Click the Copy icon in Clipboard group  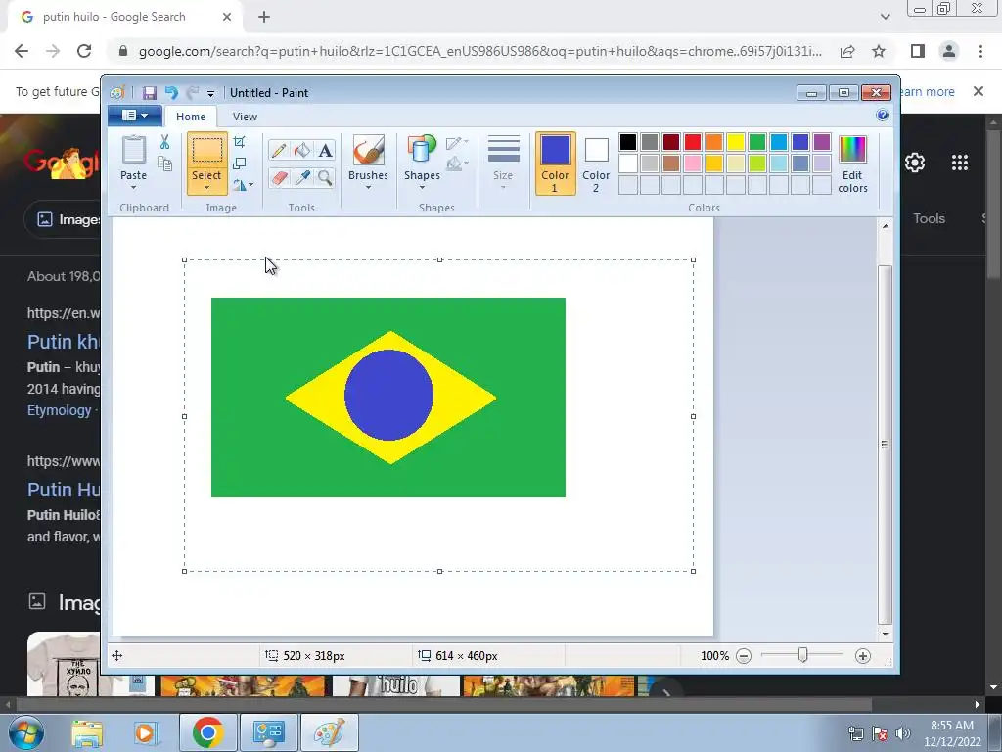[x=164, y=164]
